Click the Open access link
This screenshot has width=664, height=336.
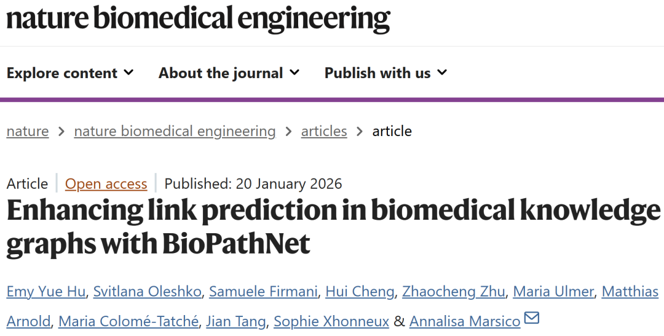pyautogui.click(x=106, y=184)
